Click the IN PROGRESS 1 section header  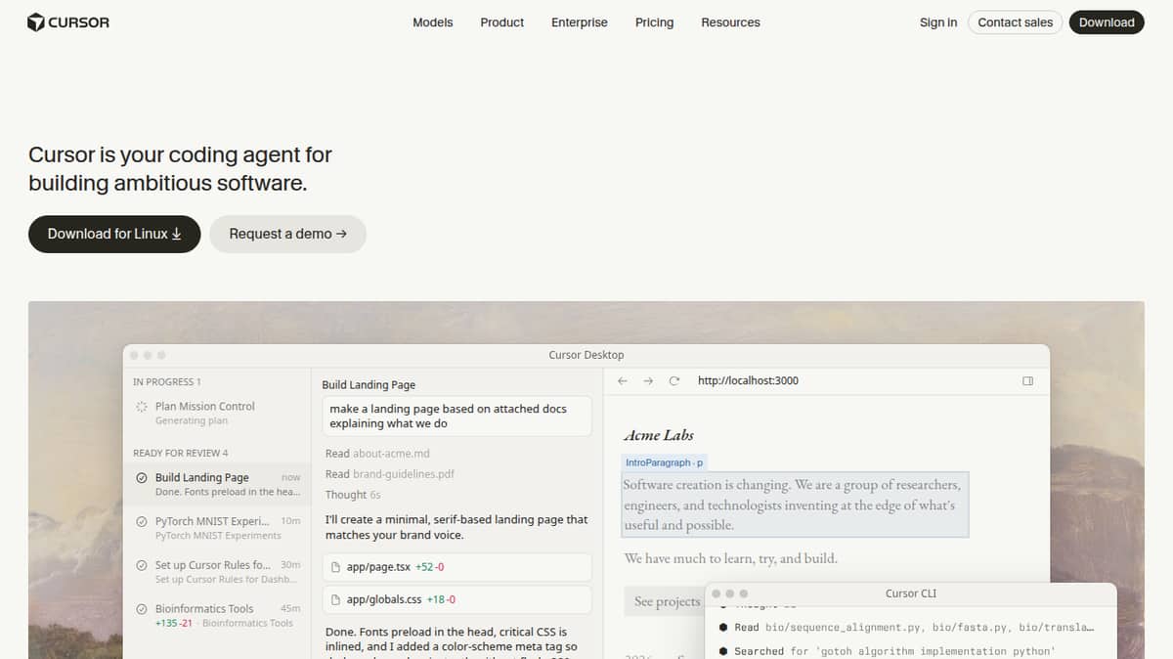pos(167,381)
